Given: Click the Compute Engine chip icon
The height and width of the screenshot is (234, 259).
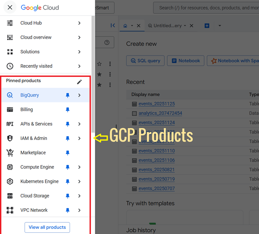Looking at the screenshot, I should coord(10,167).
